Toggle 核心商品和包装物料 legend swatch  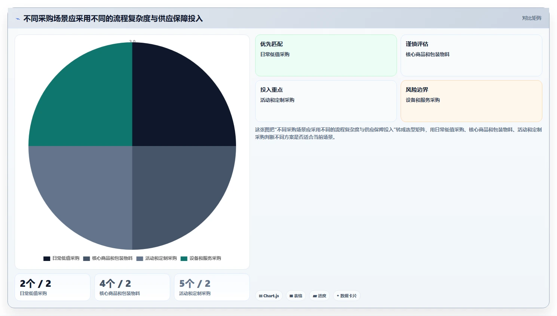[x=86, y=259]
